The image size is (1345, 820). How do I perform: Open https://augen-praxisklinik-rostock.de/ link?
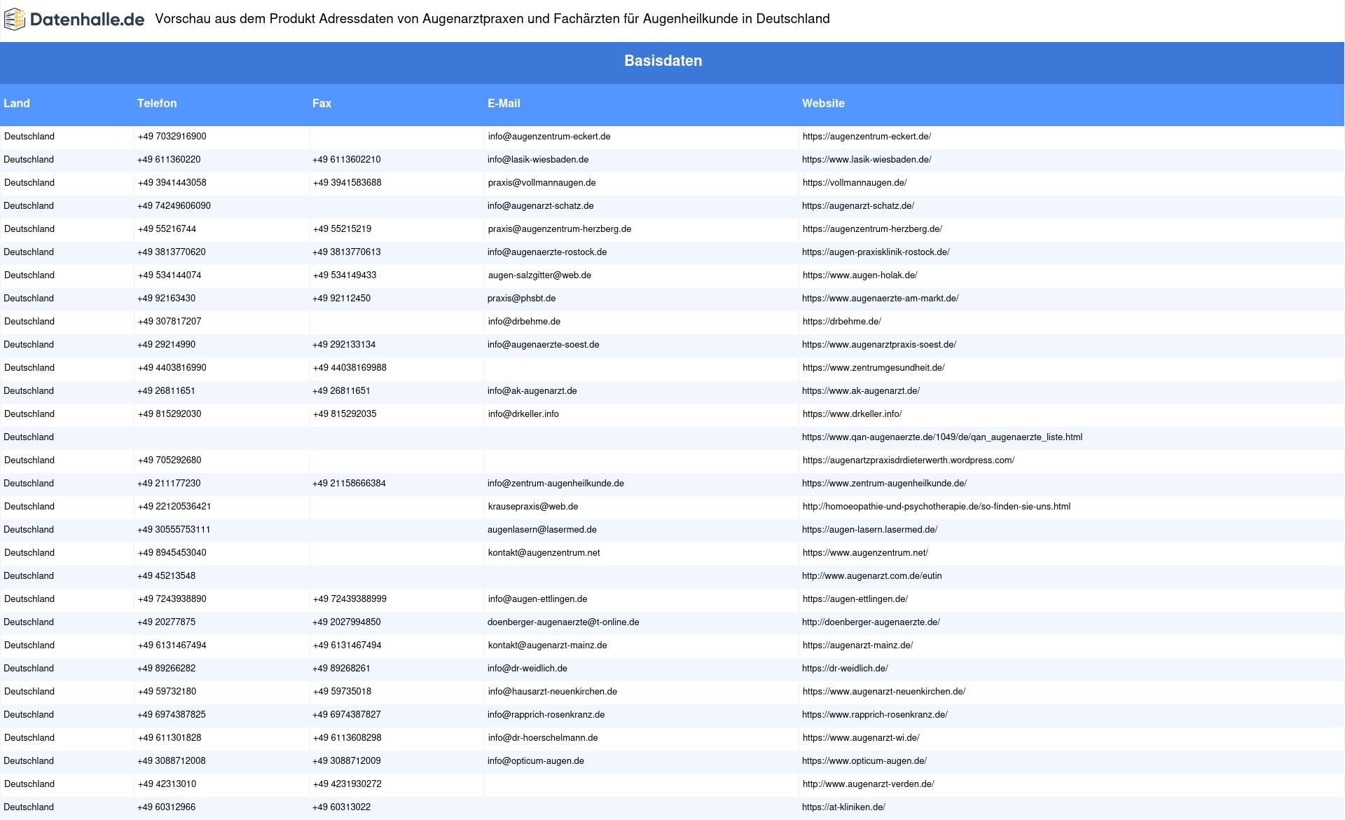876,252
